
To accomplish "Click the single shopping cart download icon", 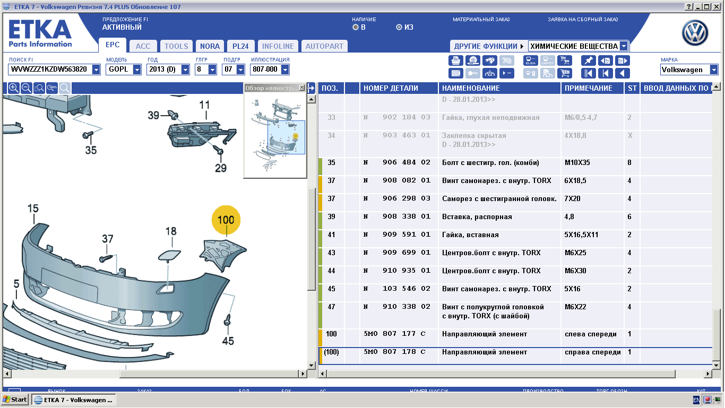I will [565, 73].
